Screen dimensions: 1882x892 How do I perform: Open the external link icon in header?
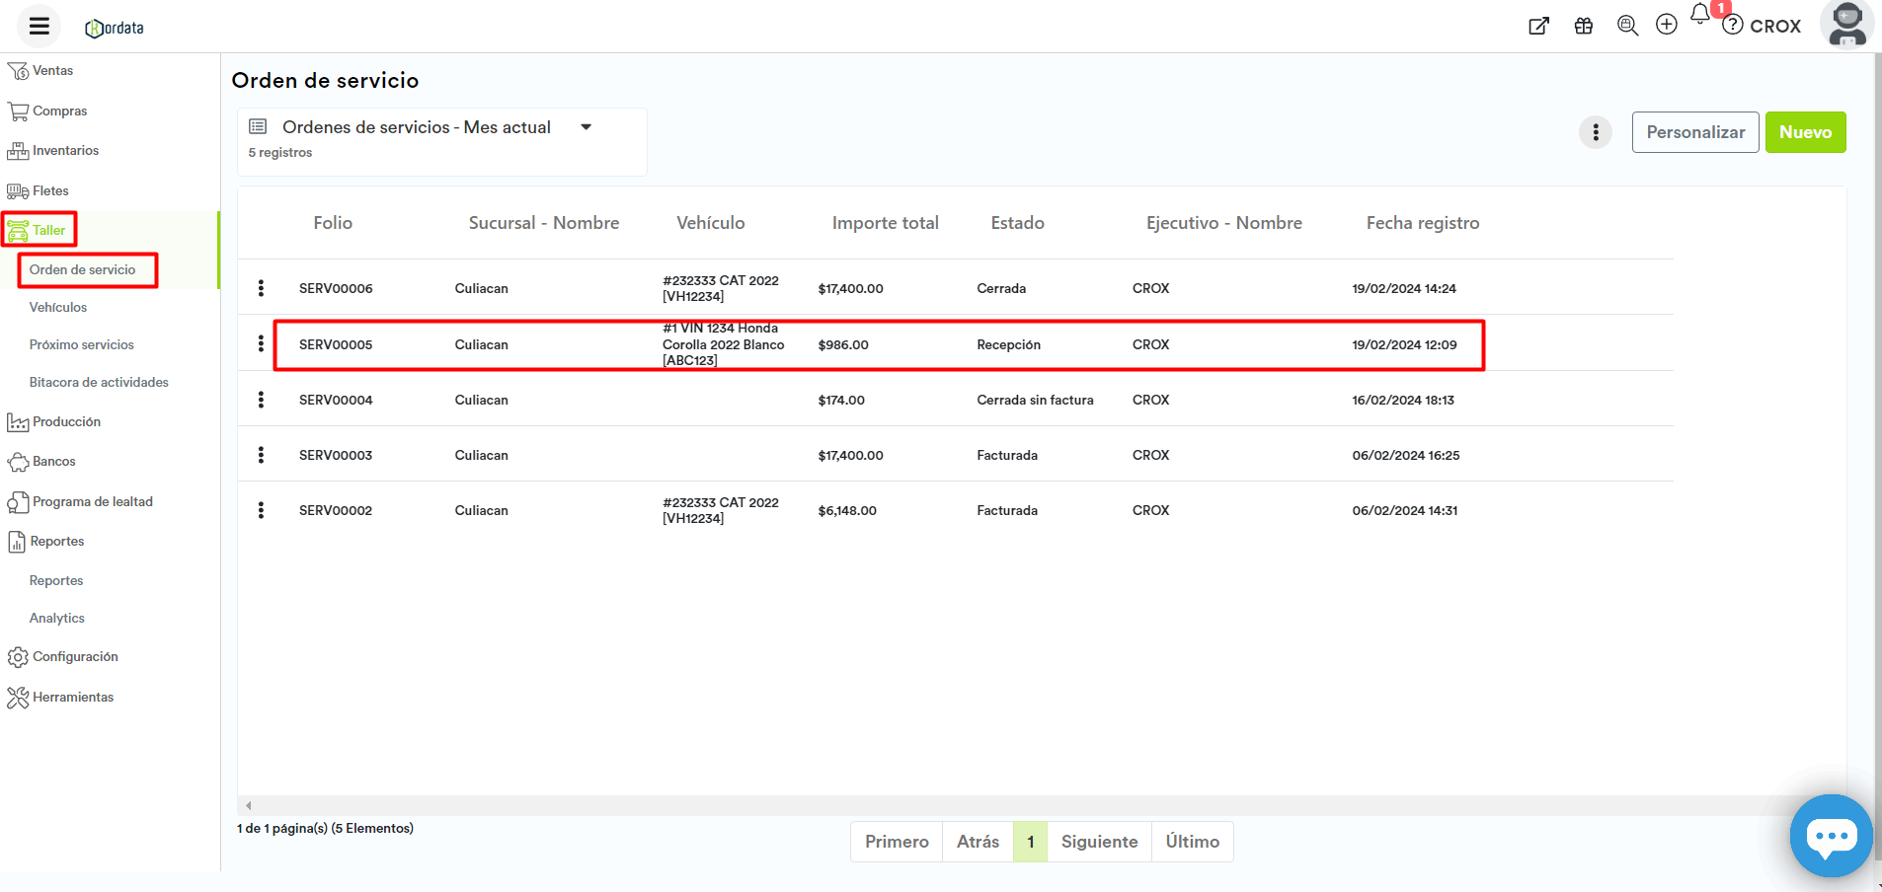point(1538,27)
